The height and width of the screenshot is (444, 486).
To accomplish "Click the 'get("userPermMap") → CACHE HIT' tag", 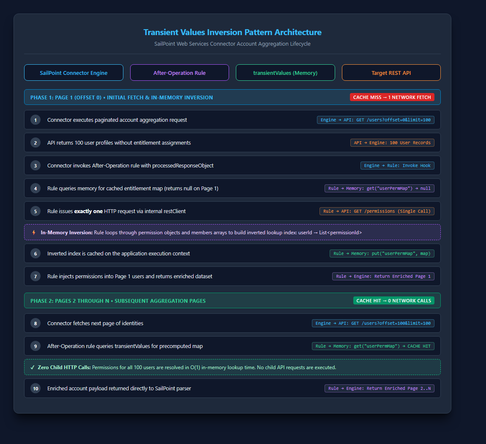I will point(373,346).
